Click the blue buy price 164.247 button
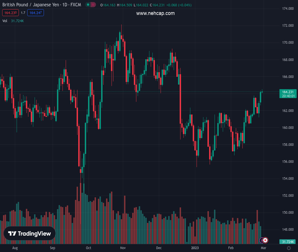The height and width of the screenshot is (252, 298). pyautogui.click(x=36, y=13)
